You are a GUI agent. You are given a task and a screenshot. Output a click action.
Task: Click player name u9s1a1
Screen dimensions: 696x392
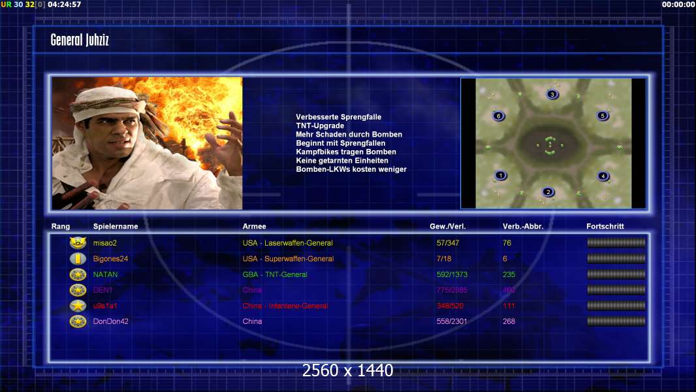click(105, 305)
